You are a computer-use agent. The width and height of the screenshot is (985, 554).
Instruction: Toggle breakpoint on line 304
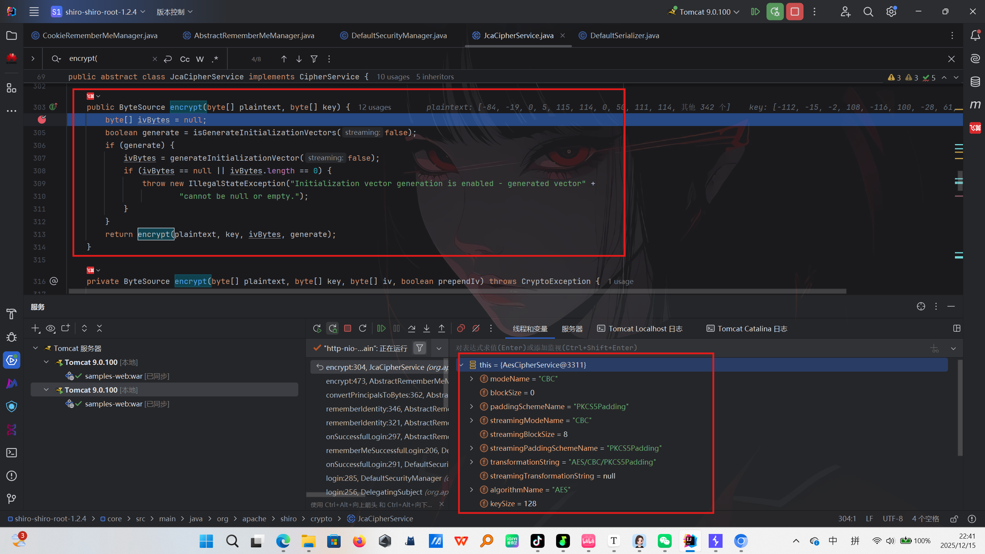[42, 120]
